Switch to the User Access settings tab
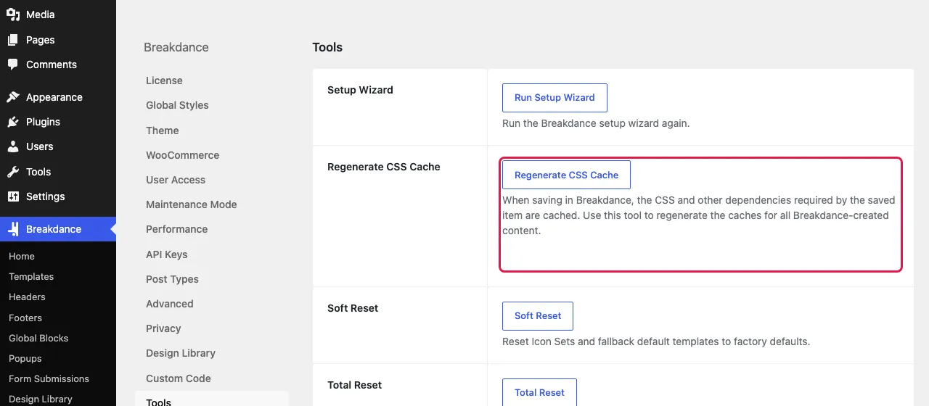The width and height of the screenshot is (929, 406). [x=176, y=180]
